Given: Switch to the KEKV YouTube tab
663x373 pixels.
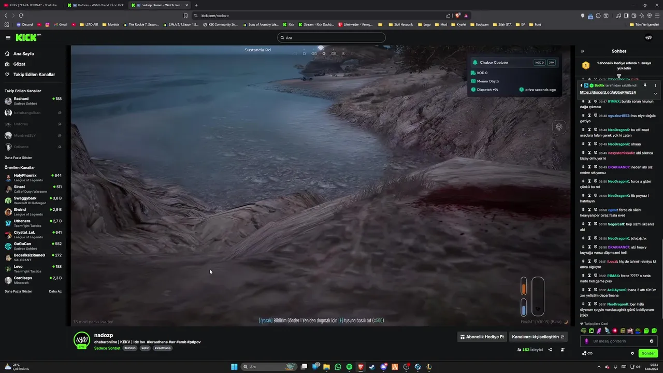Looking at the screenshot, I should pos(32,5).
